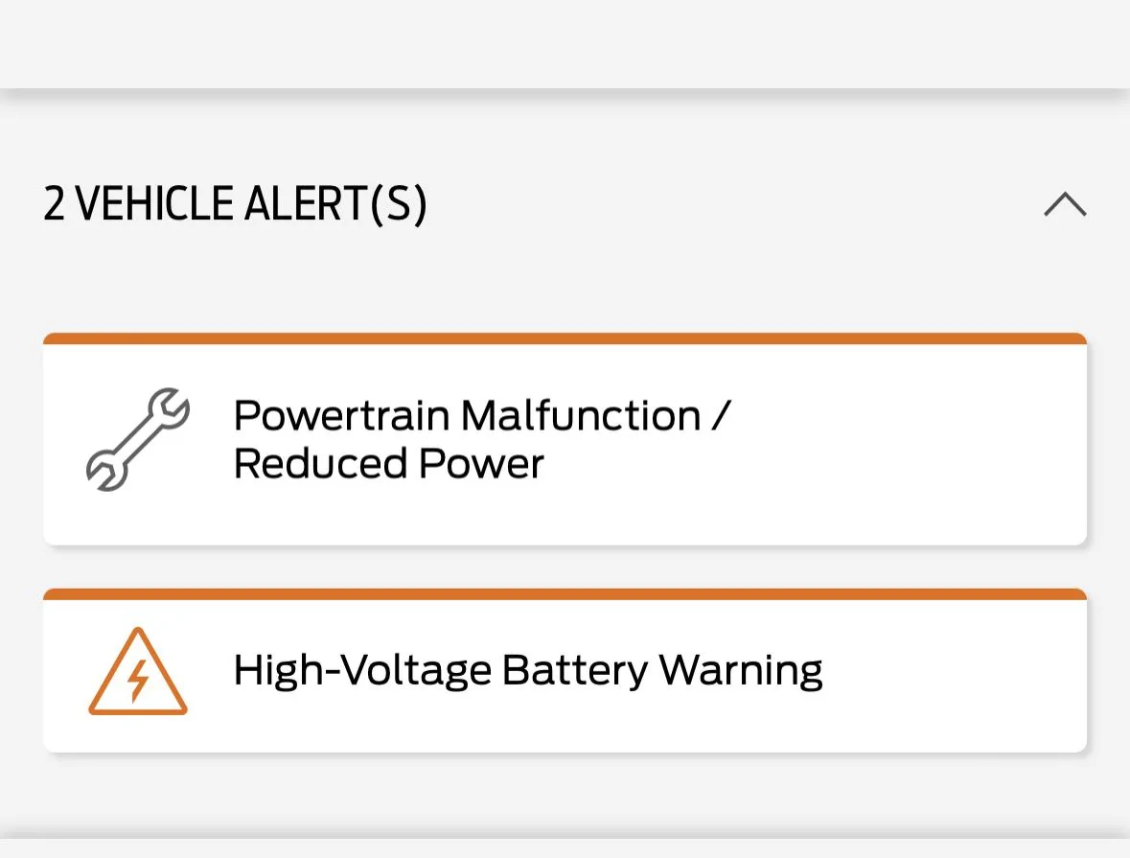Tap the lightning bolt inside the warning triangle
The height and width of the screenshot is (858, 1130).
coord(138,682)
